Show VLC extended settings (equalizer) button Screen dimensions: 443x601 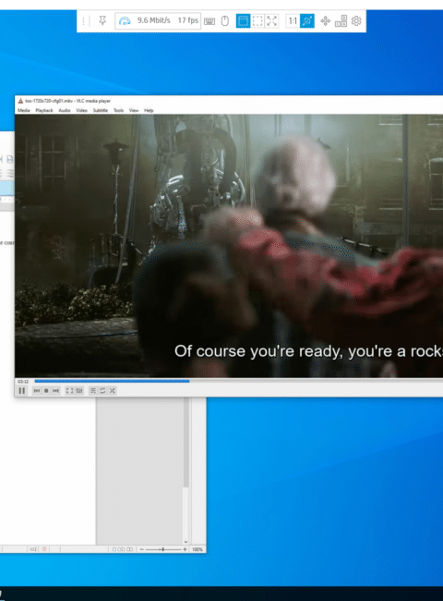point(79,390)
